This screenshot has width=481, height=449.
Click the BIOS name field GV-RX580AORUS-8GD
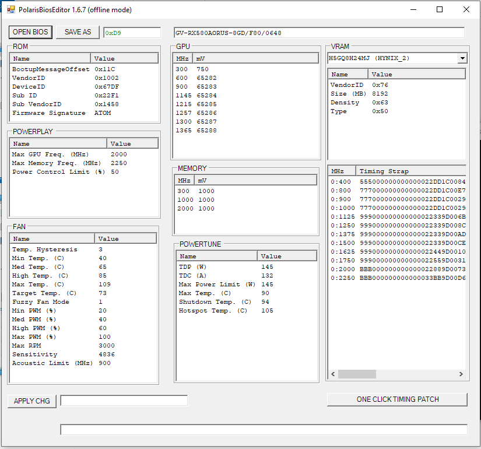[319, 33]
